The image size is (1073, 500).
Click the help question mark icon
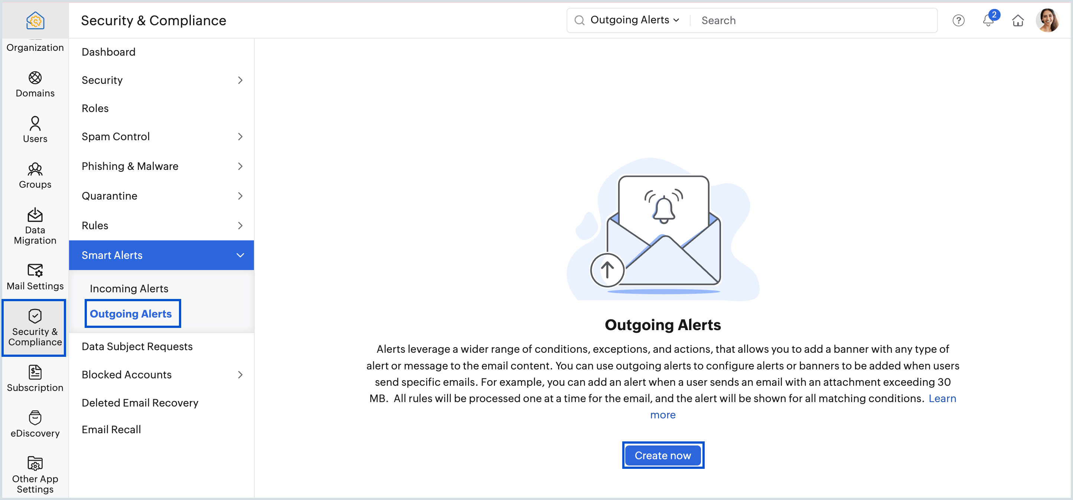coord(958,20)
